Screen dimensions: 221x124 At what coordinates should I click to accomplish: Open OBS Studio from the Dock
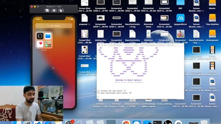click(168, 122)
